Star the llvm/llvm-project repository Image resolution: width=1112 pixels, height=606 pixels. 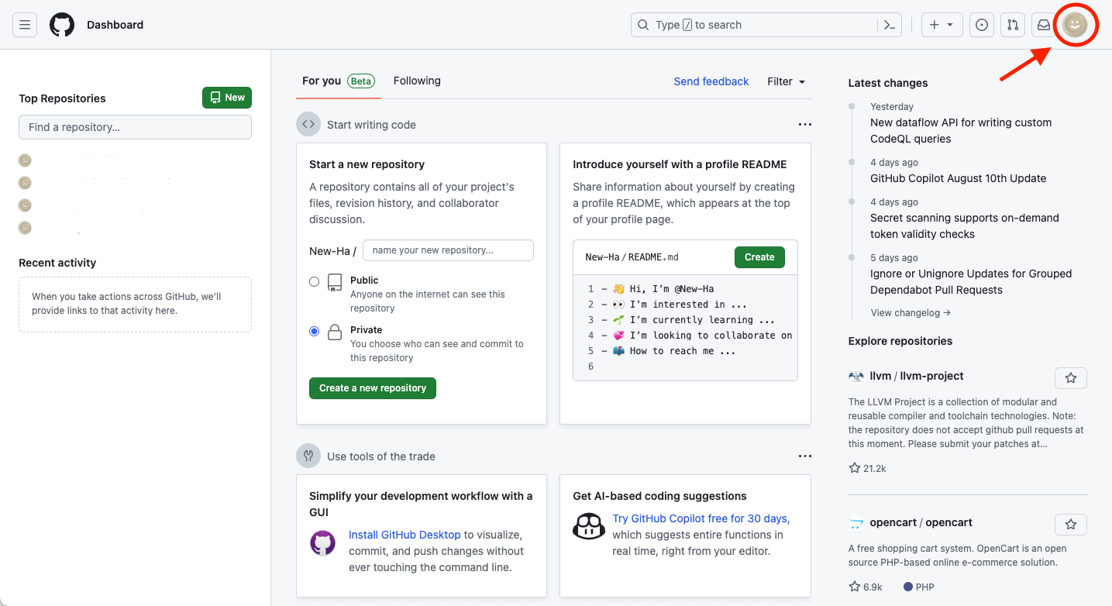point(1070,378)
